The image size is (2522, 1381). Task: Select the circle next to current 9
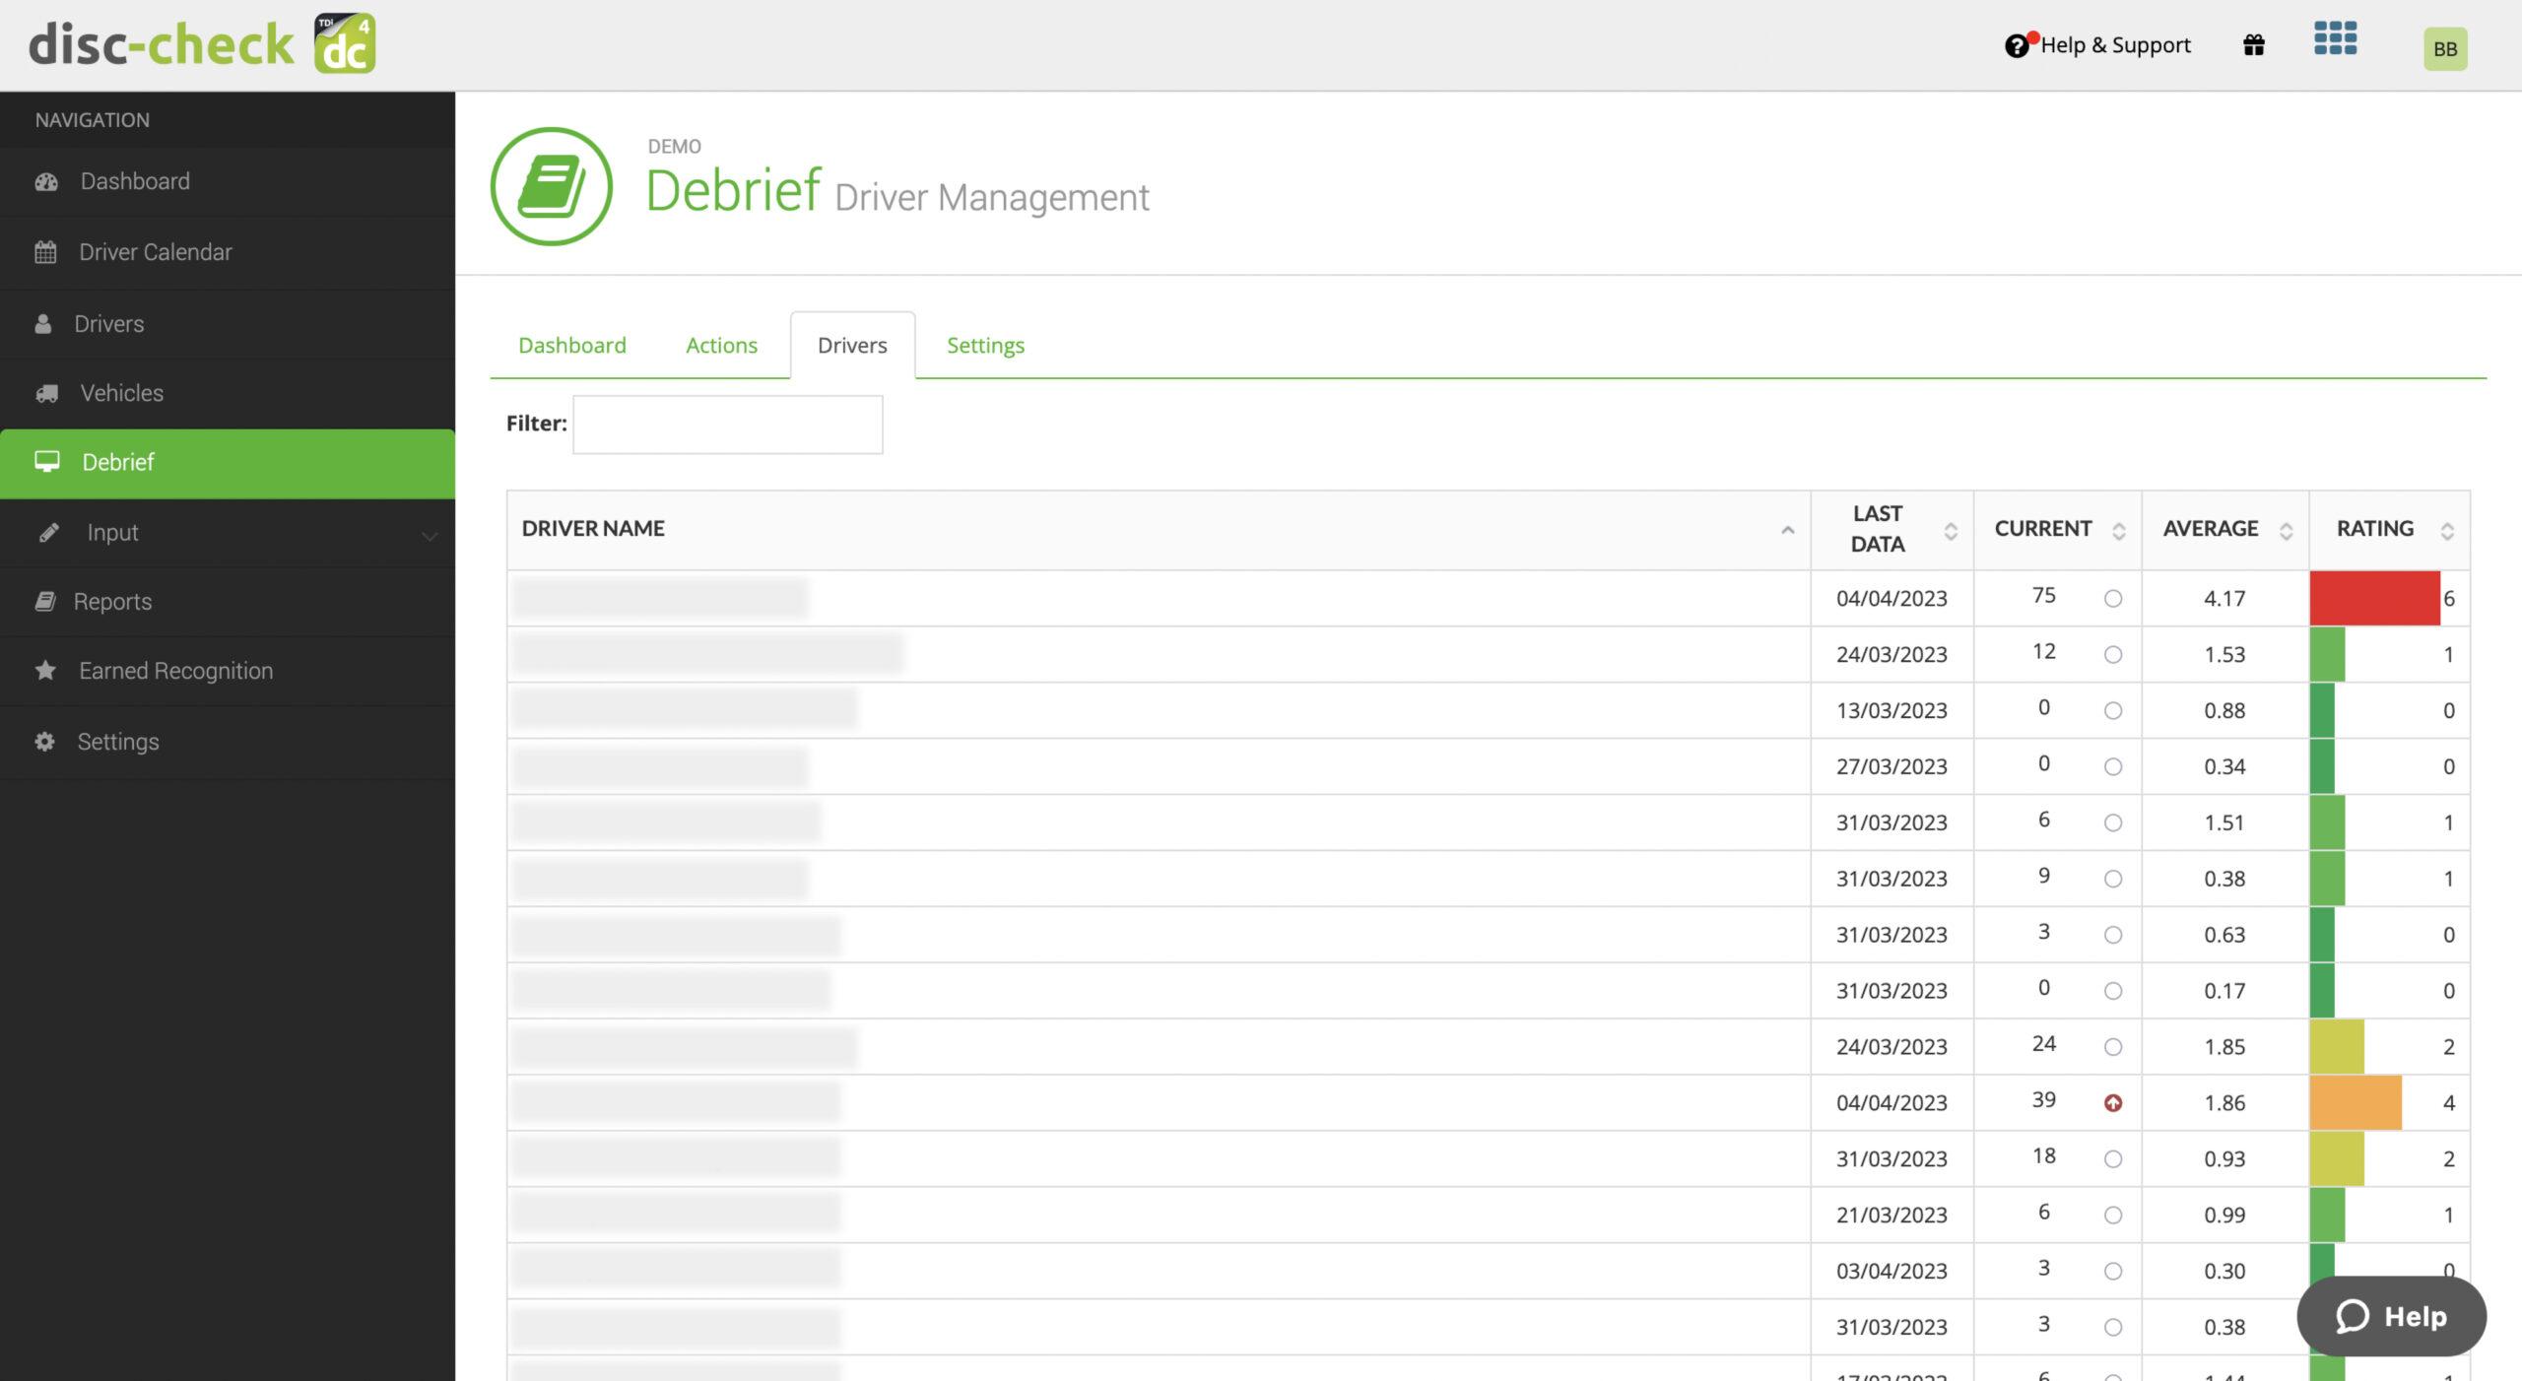[2113, 880]
